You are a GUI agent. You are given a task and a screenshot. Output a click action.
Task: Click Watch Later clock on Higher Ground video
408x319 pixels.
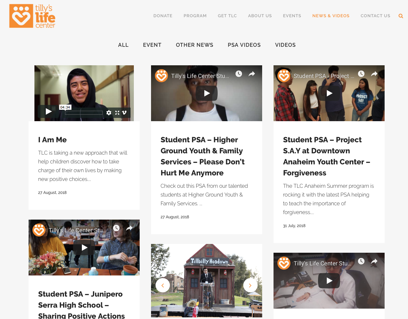click(239, 74)
